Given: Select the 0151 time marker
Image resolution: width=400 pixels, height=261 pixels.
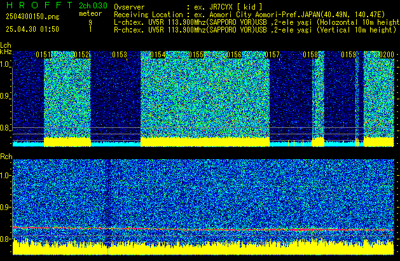Looking at the screenshot, I should 43,55.
